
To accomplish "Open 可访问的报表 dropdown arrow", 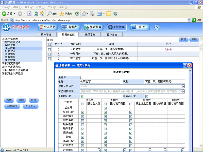I will point(183,91).
